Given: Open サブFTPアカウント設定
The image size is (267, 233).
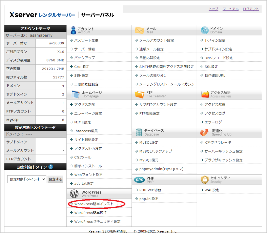Looking at the screenshot, I should [158, 104].
